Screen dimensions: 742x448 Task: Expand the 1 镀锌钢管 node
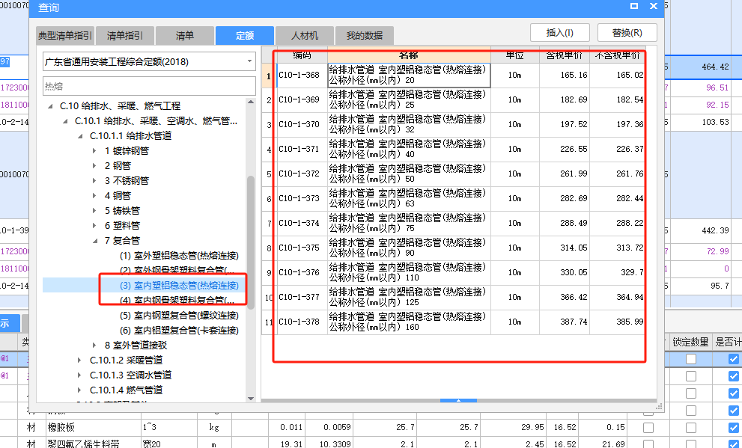point(94,151)
